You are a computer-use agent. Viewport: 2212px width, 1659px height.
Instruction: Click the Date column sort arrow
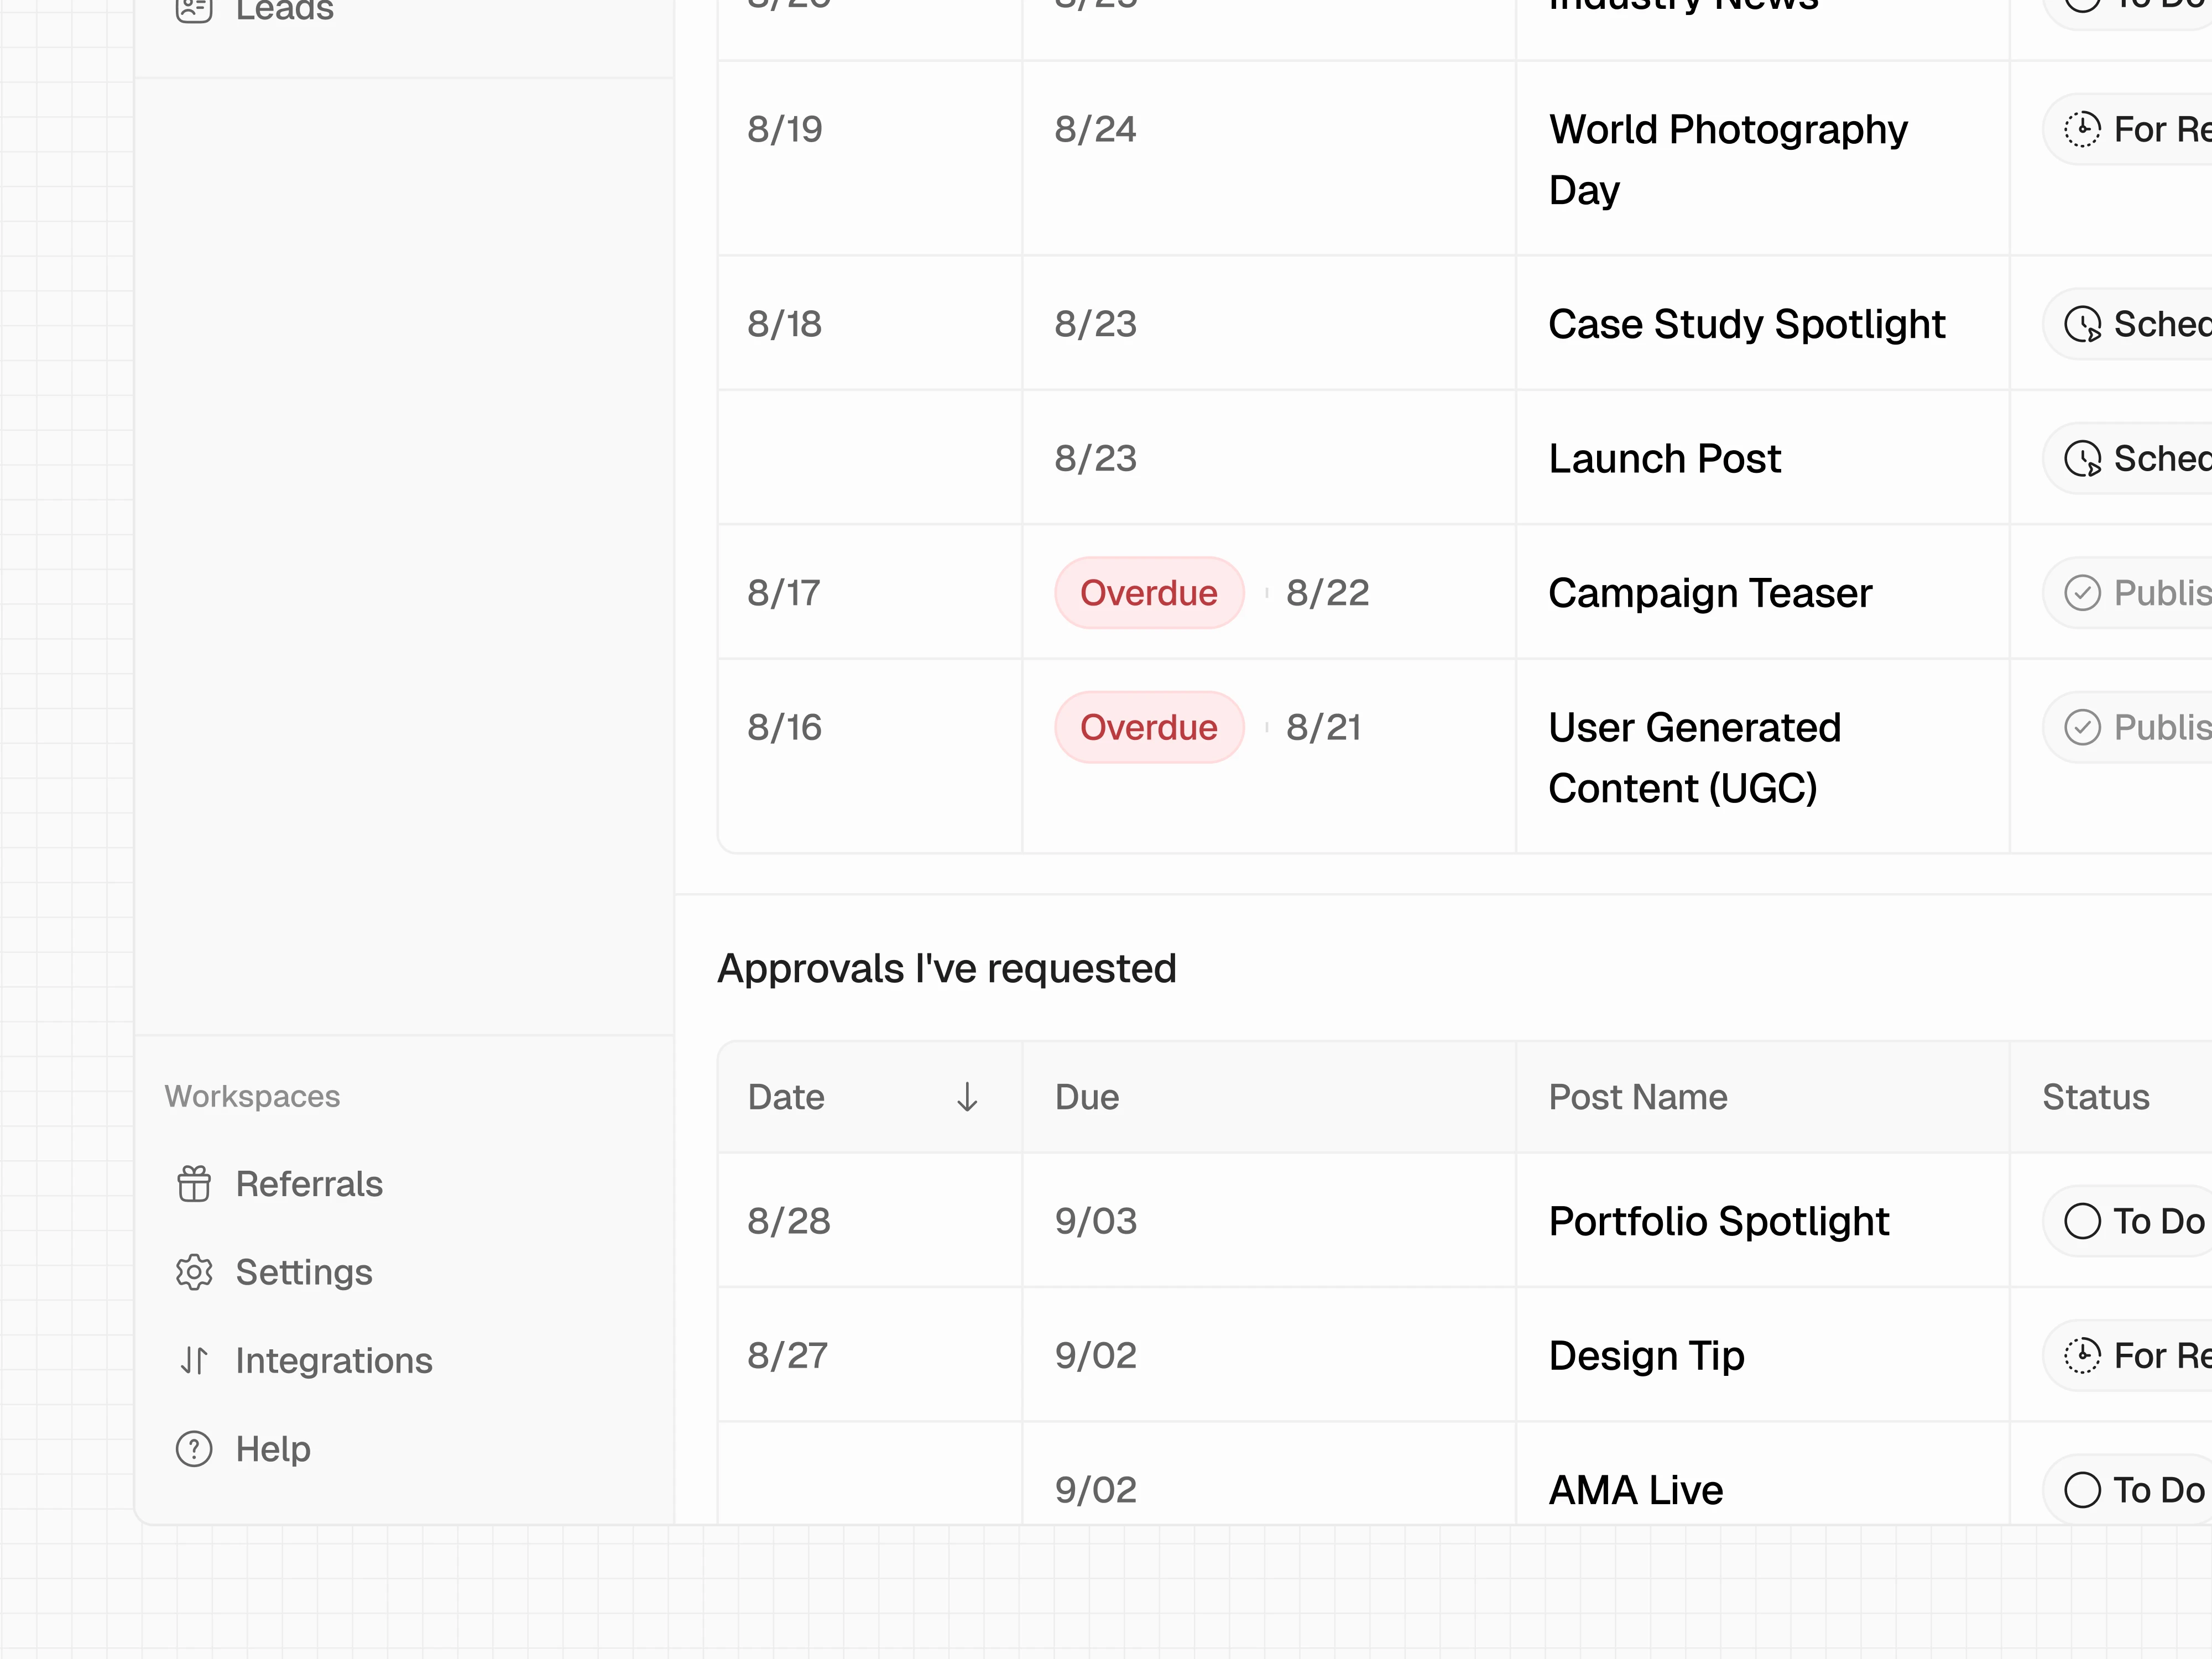[967, 1097]
